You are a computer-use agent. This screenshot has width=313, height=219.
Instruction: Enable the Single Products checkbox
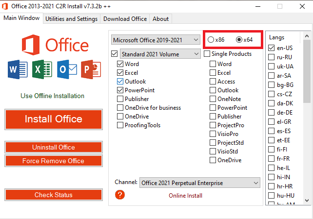pyautogui.click(x=207, y=54)
